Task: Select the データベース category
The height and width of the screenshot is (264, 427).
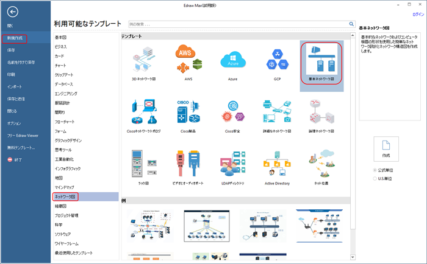Action: point(64,84)
